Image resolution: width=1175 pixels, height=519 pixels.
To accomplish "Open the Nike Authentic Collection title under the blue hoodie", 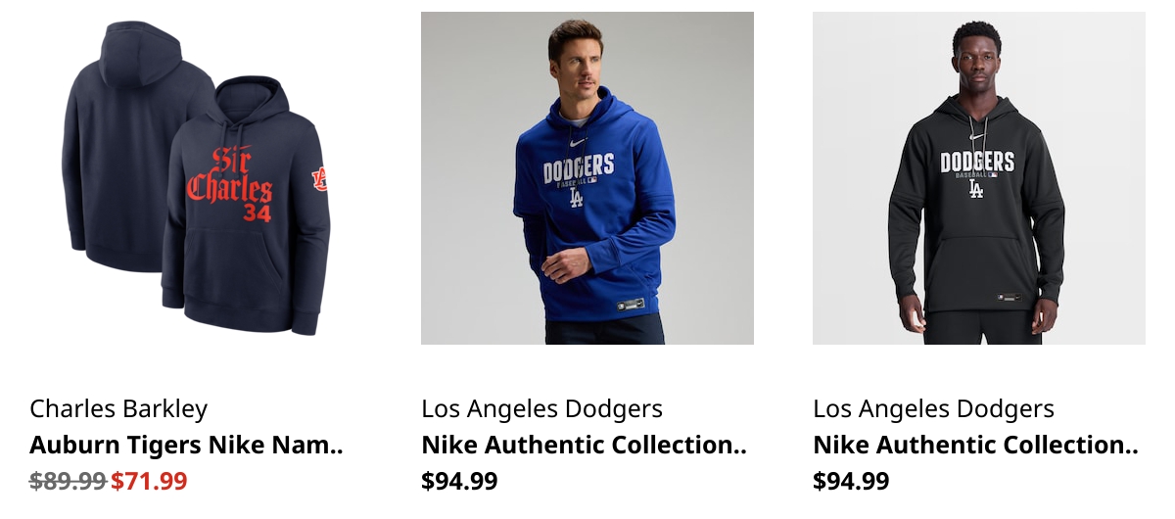I will click(x=584, y=446).
